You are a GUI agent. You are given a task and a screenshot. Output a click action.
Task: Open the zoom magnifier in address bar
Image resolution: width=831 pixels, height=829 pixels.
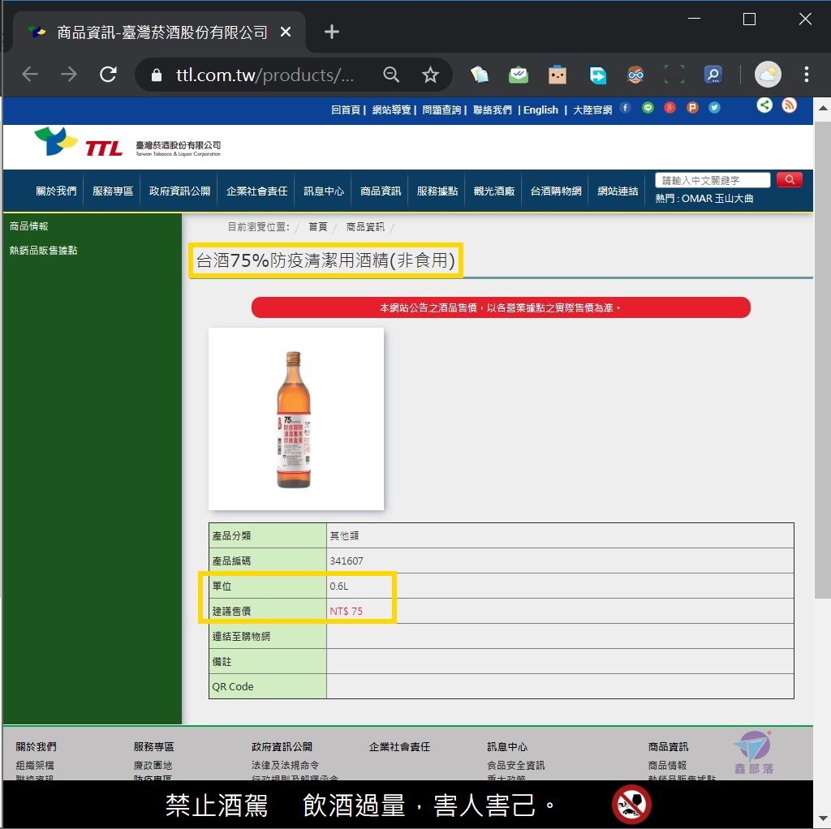coord(391,75)
